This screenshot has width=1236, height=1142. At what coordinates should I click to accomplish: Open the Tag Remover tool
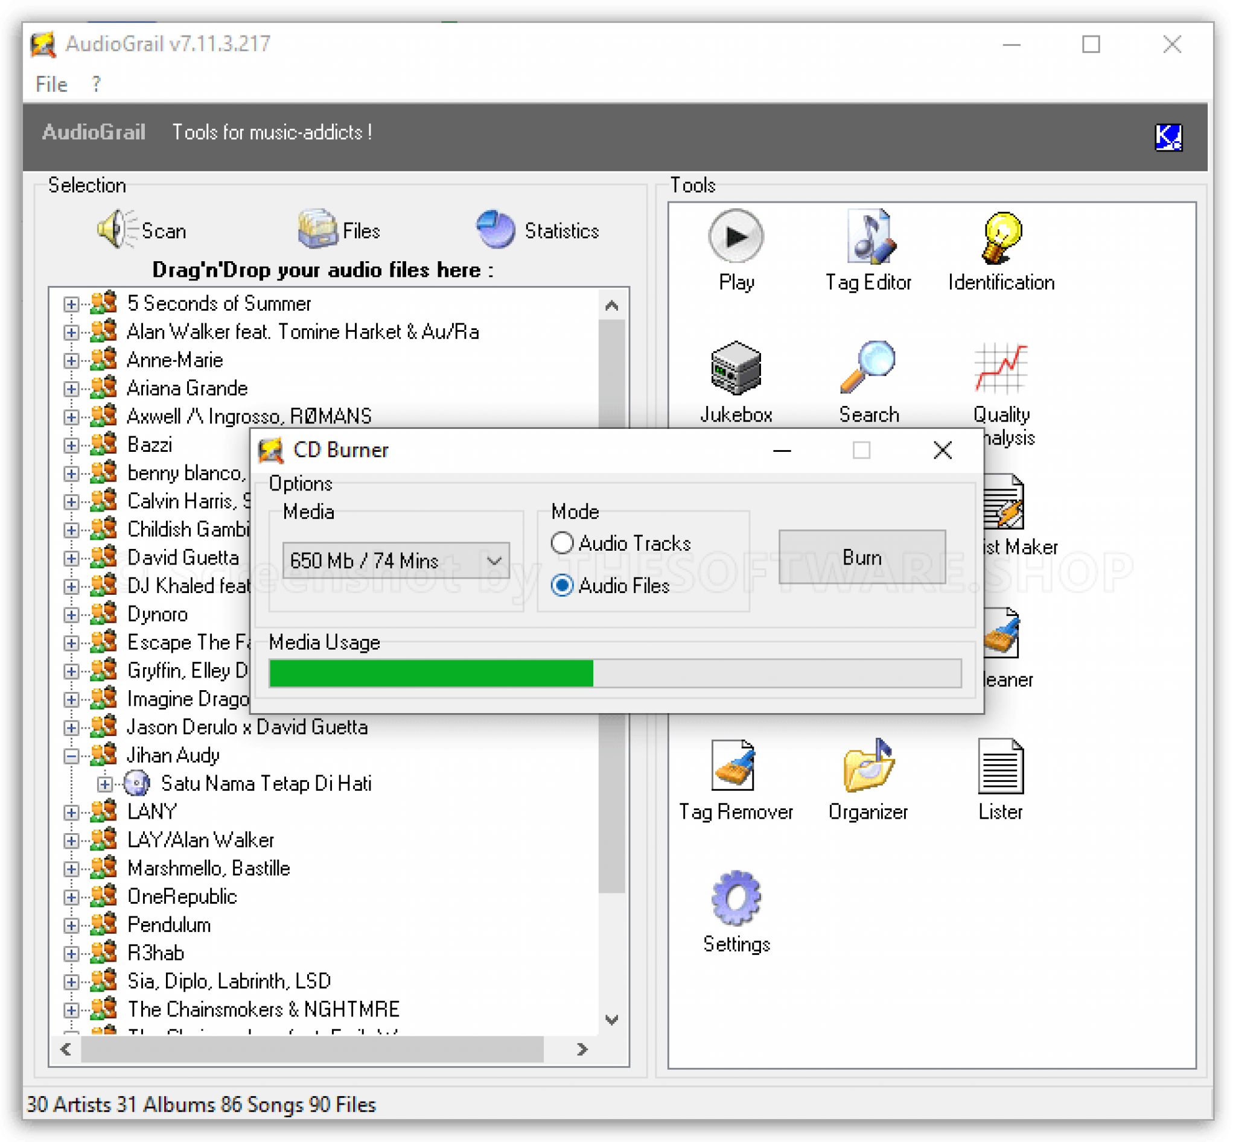pyautogui.click(x=736, y=780)
